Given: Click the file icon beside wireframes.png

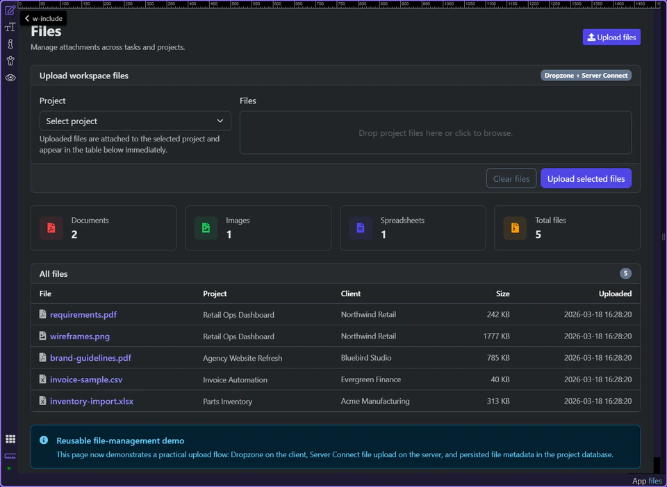Looking at the screenshot, I should (x=43, y=336).
